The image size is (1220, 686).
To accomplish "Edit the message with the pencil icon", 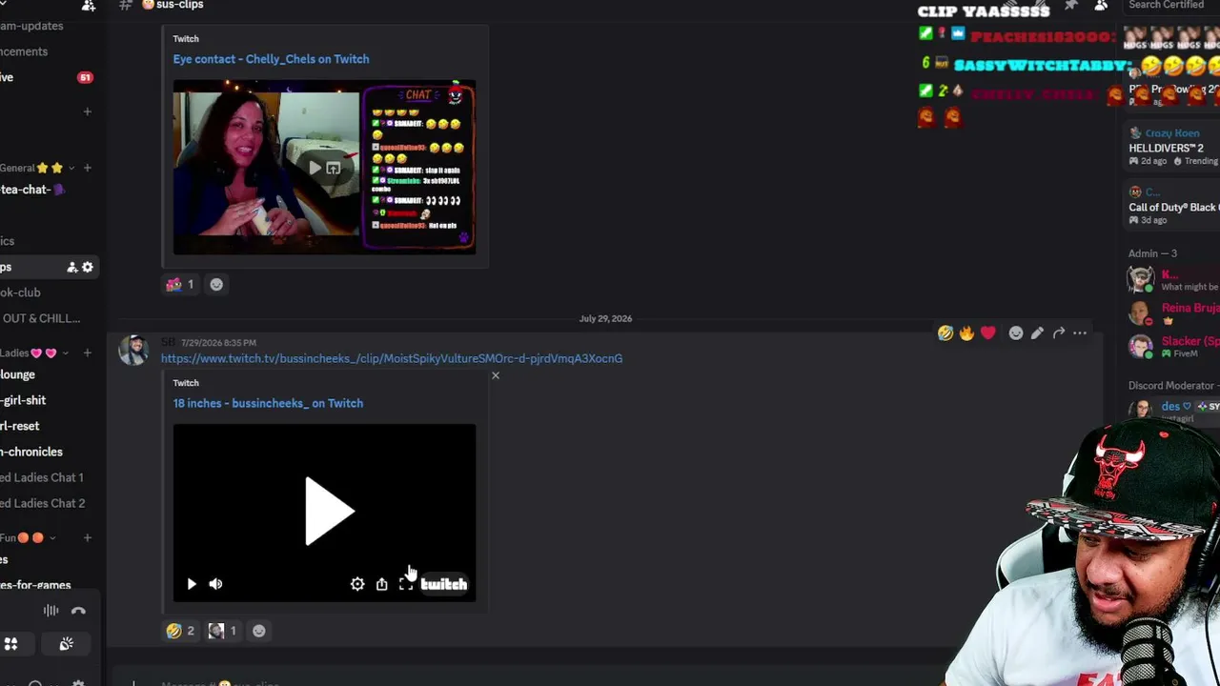I will 1037,333.
